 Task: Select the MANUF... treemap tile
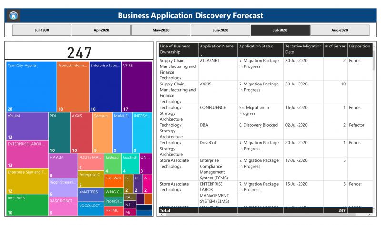click(x=122, y=132)
